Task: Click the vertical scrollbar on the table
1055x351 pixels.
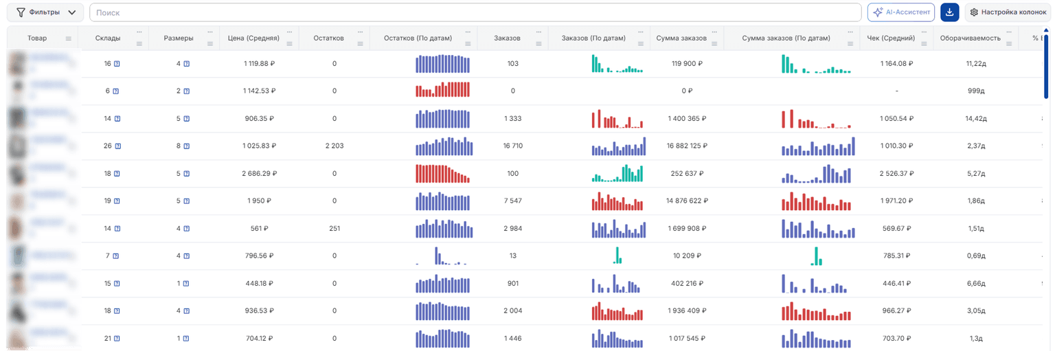Action: click(1046, 65)
